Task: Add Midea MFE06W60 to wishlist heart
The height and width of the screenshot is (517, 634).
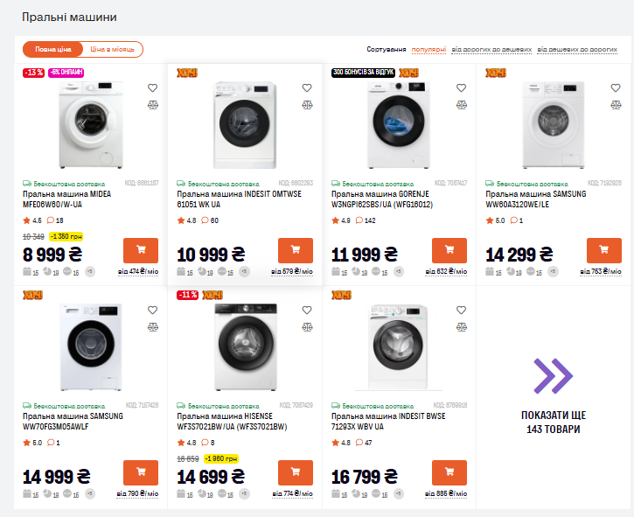Action: (x=152, y=87)
